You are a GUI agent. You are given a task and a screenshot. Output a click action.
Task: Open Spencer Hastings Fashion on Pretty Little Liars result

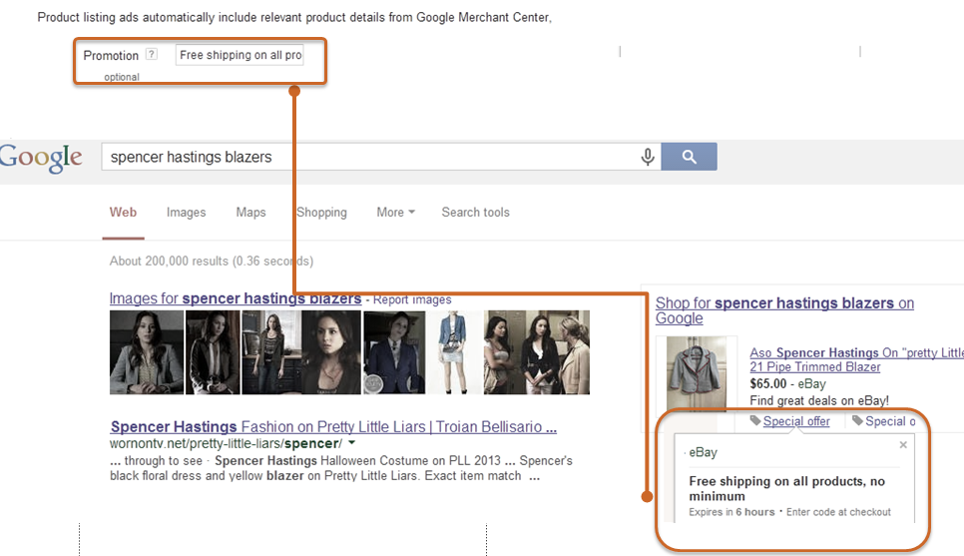(x=334, y=427)
